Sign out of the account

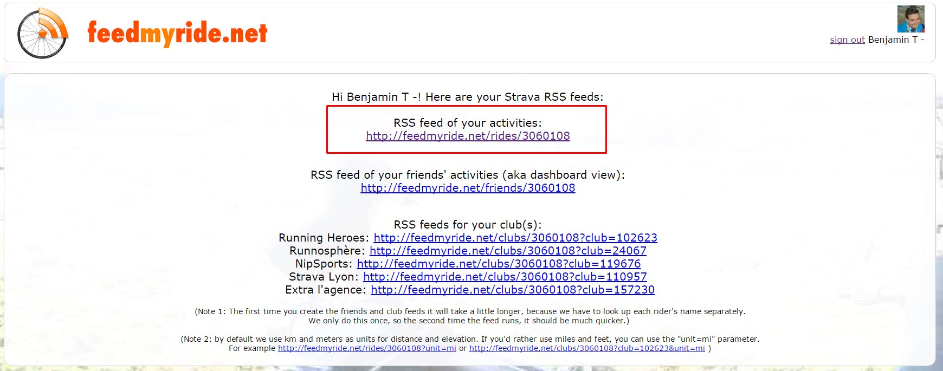847,40
